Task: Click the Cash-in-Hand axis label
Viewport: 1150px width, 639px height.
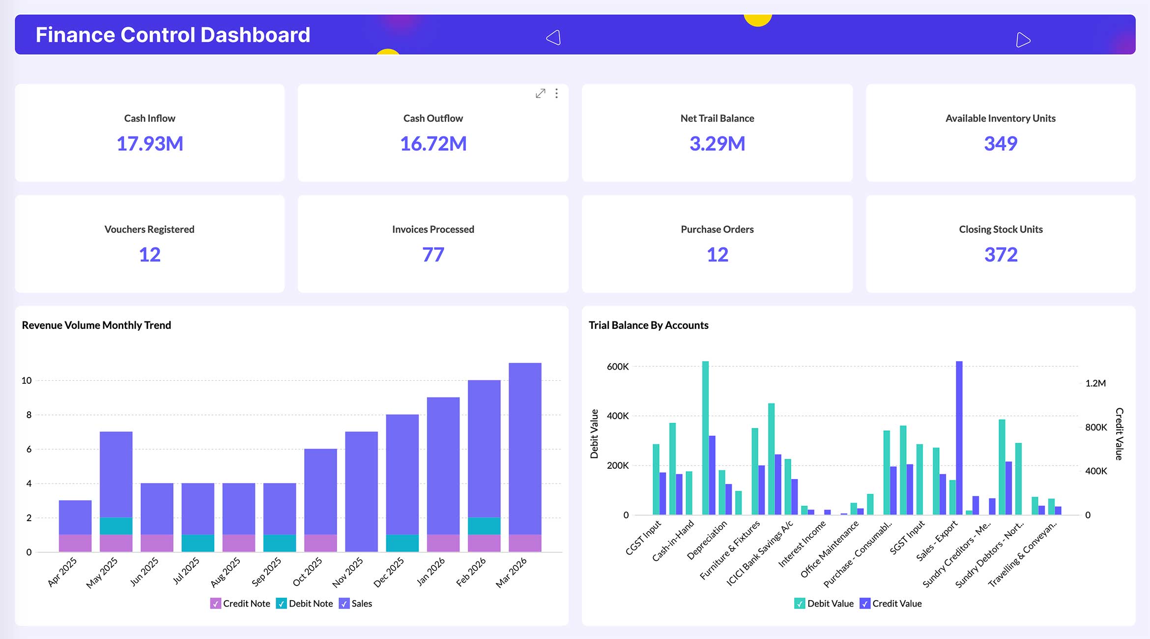Action: coord(673,541)
